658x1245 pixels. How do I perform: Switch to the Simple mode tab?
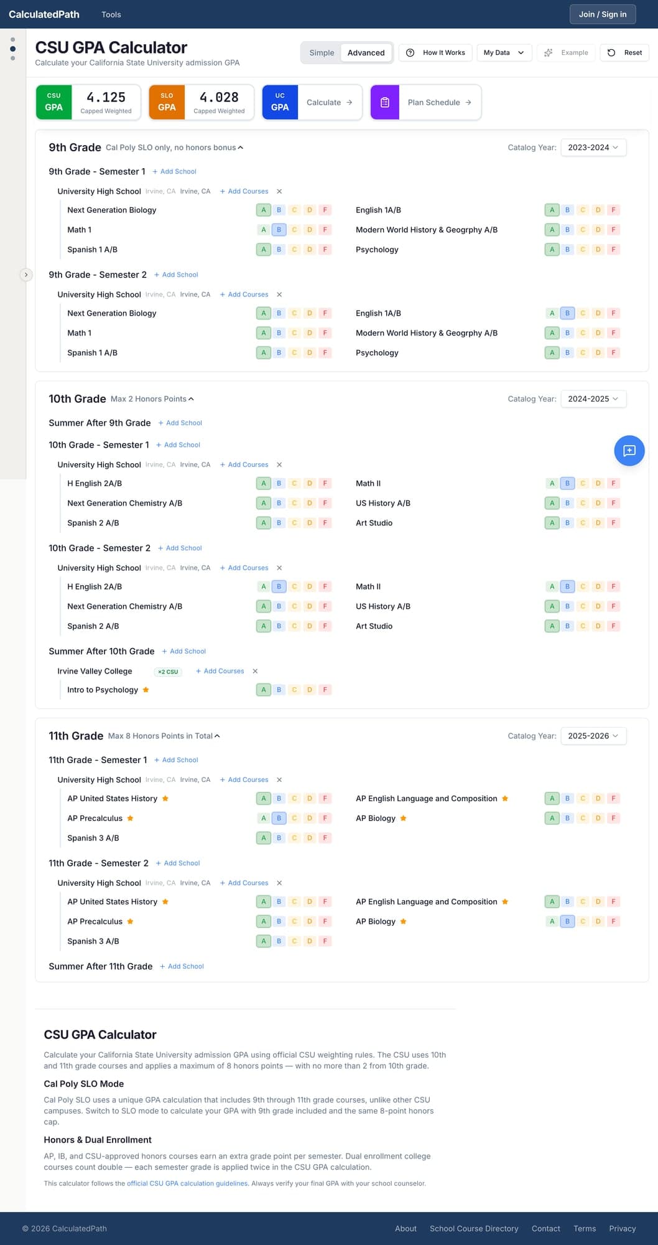pos(322,53)
